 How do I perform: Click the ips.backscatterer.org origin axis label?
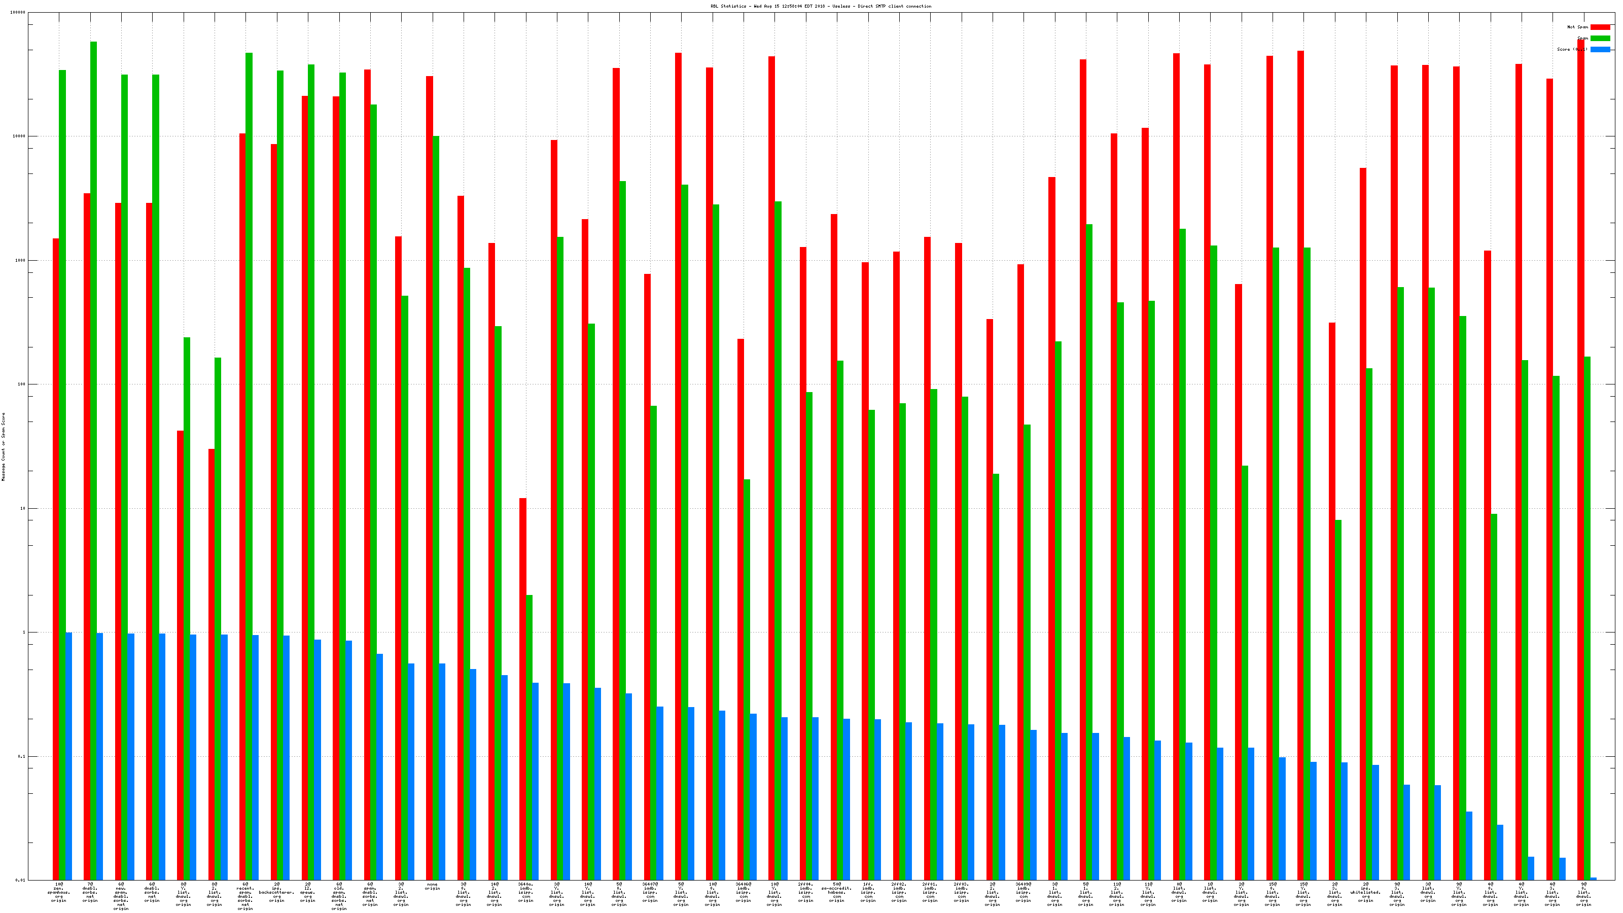276,893
